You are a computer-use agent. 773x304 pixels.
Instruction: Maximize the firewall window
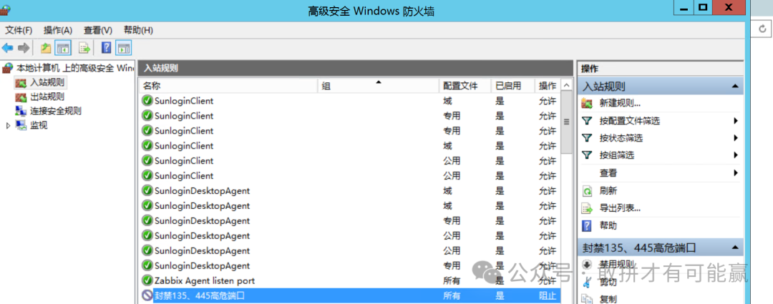click(701, 6)
